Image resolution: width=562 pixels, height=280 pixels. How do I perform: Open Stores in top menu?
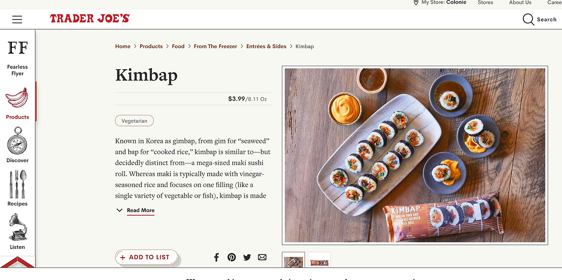click(x=485, y=3)
